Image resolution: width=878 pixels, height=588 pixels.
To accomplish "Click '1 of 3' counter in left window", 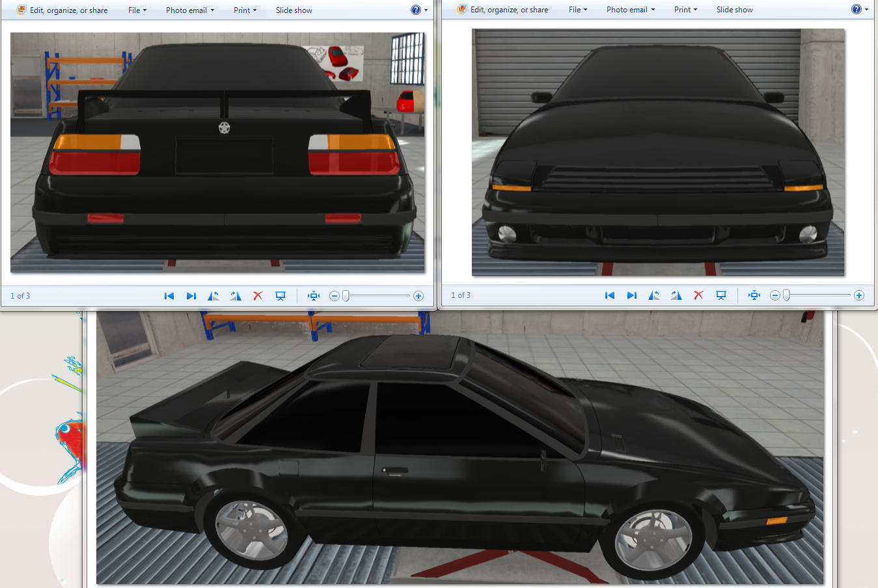I will point(20,296).
